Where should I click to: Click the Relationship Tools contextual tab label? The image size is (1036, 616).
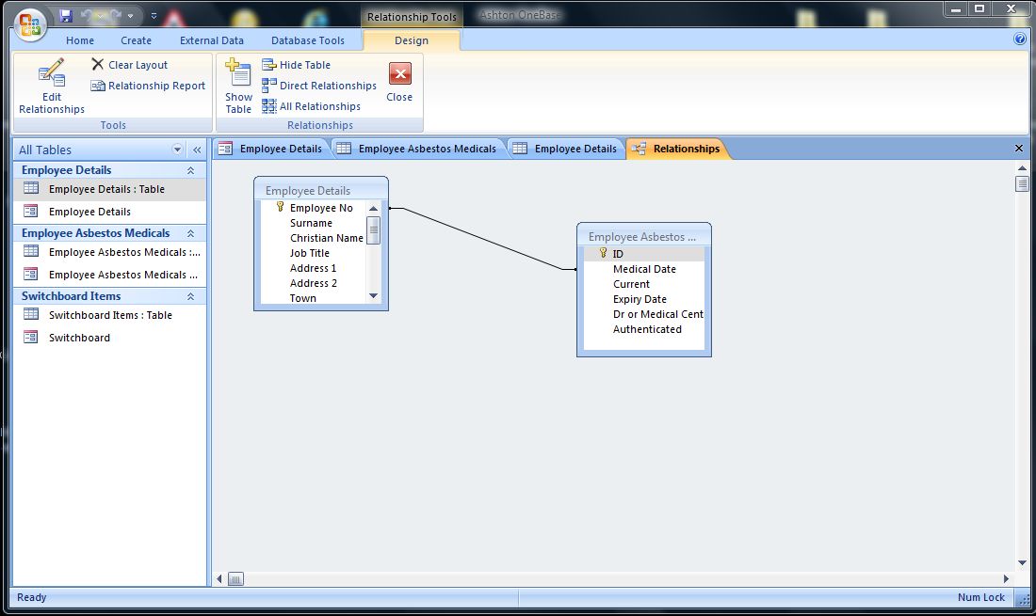pos(412,17)
